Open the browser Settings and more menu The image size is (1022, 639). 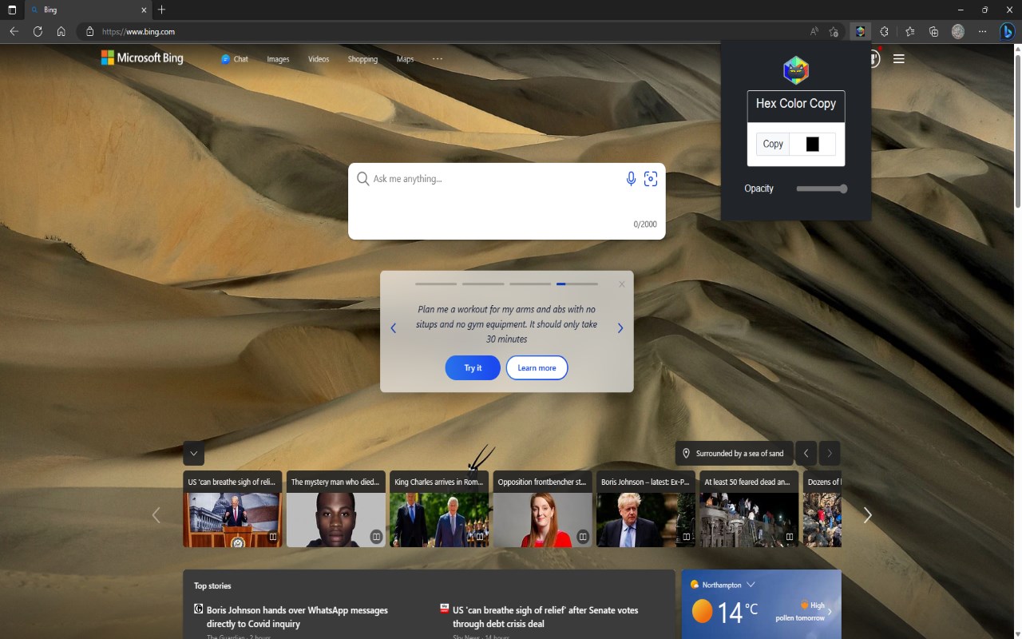982,32
